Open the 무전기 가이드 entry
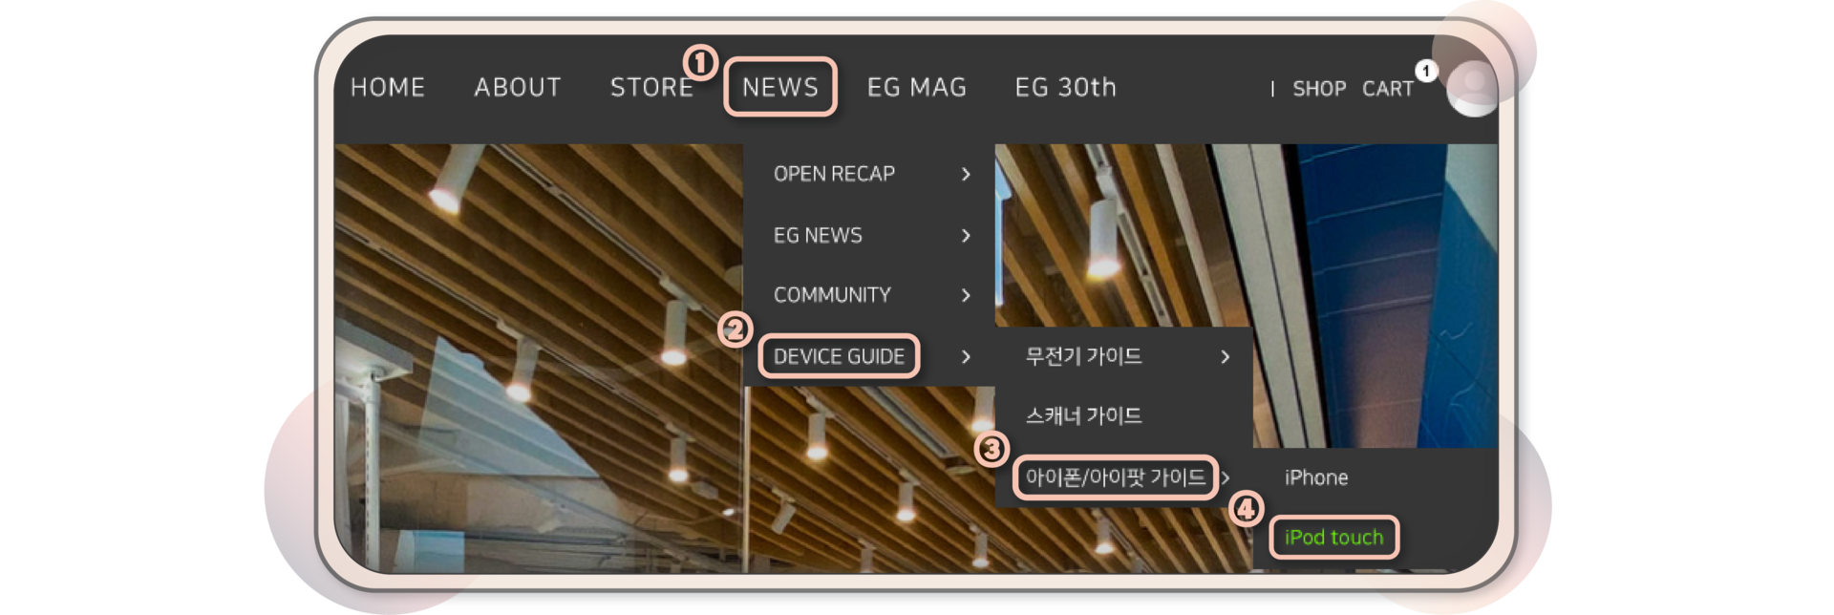 pos(1083,356)
